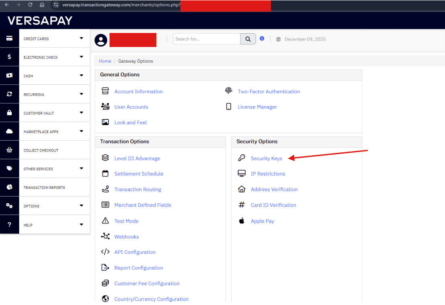Expand the Credit Cards menu arrow
This screenshot has height=305, width=445.
(x=81, y=38)
